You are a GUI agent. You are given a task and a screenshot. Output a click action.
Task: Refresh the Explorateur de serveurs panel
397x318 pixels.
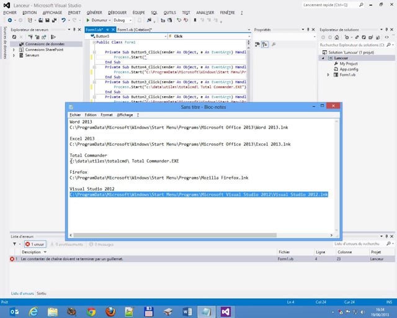coord(14,37)
